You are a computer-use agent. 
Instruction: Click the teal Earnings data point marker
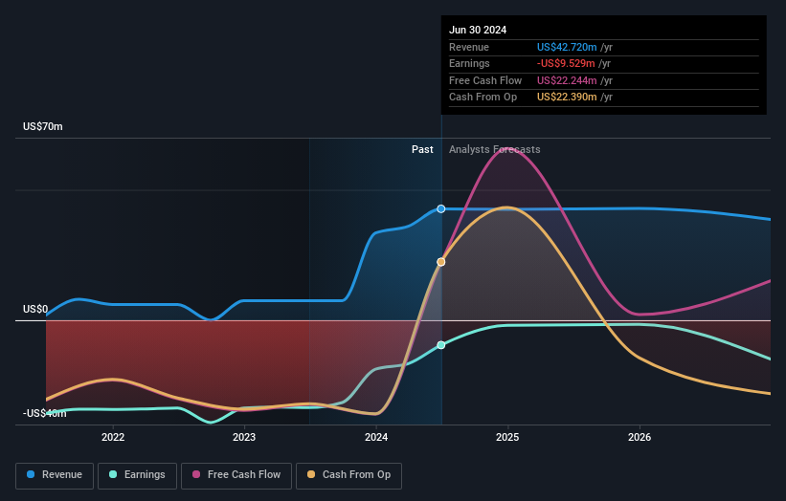tap(440, 345)
